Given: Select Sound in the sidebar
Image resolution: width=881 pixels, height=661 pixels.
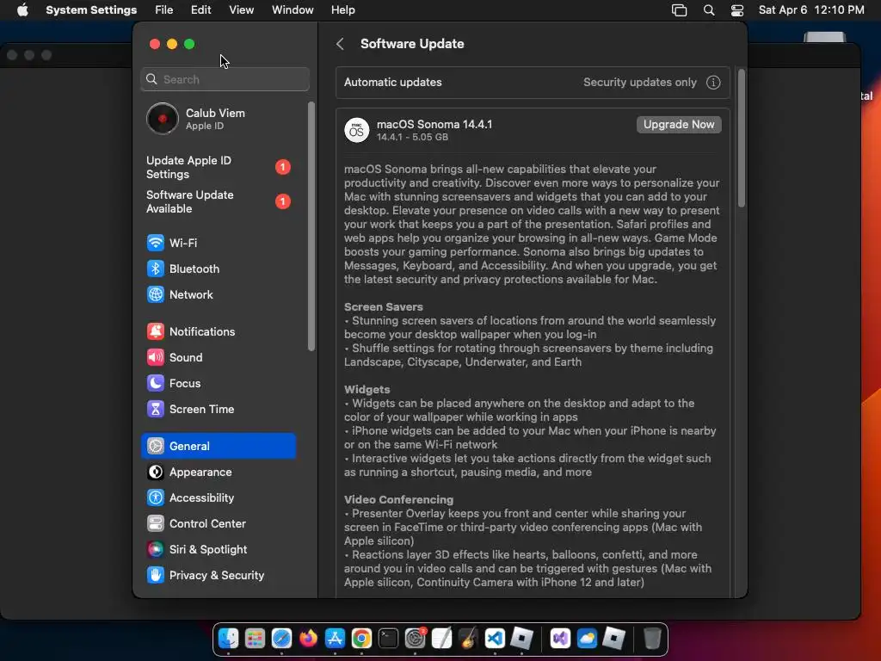Looking at the screenshot, I should 218,357.
